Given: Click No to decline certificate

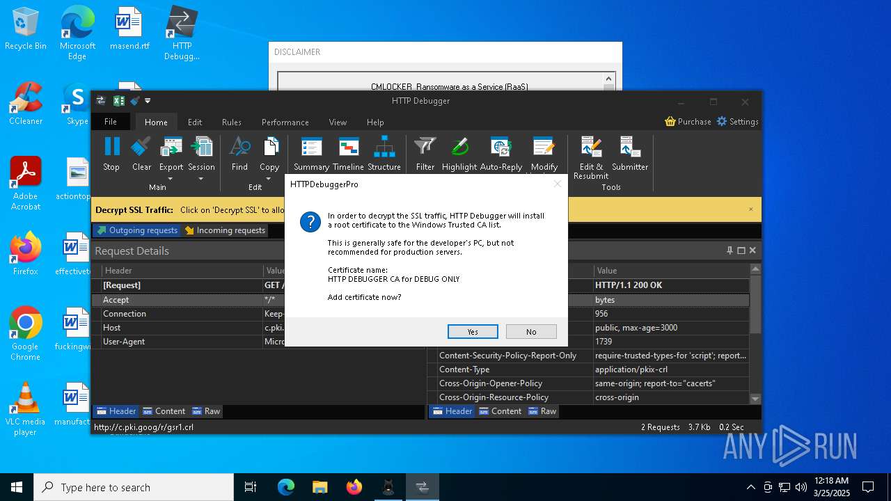Looking at the screenshot, I should (x=531, y=332).
